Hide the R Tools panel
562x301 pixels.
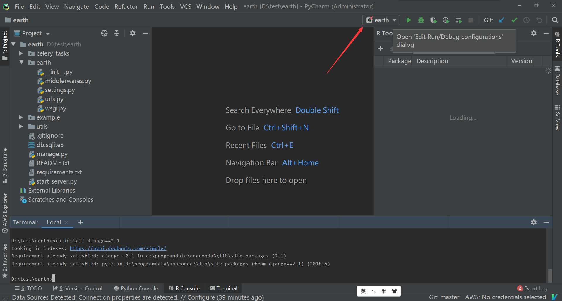pyautogui.click(x=546, y=33)
